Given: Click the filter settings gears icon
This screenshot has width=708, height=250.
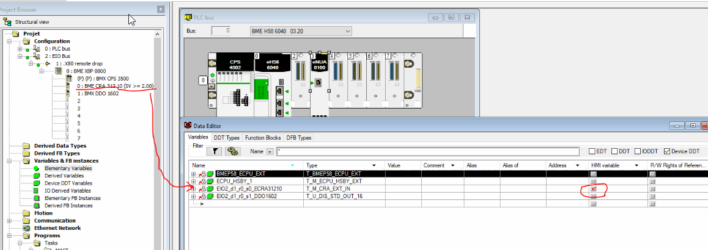Looking at the screenshot, I should tap(232, 151).
